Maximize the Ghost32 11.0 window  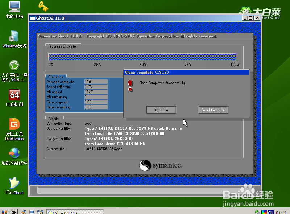tap(251, 18)
